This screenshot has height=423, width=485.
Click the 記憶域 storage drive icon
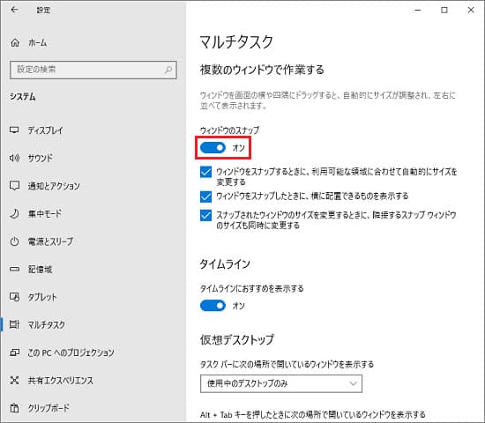pos(14,270)
